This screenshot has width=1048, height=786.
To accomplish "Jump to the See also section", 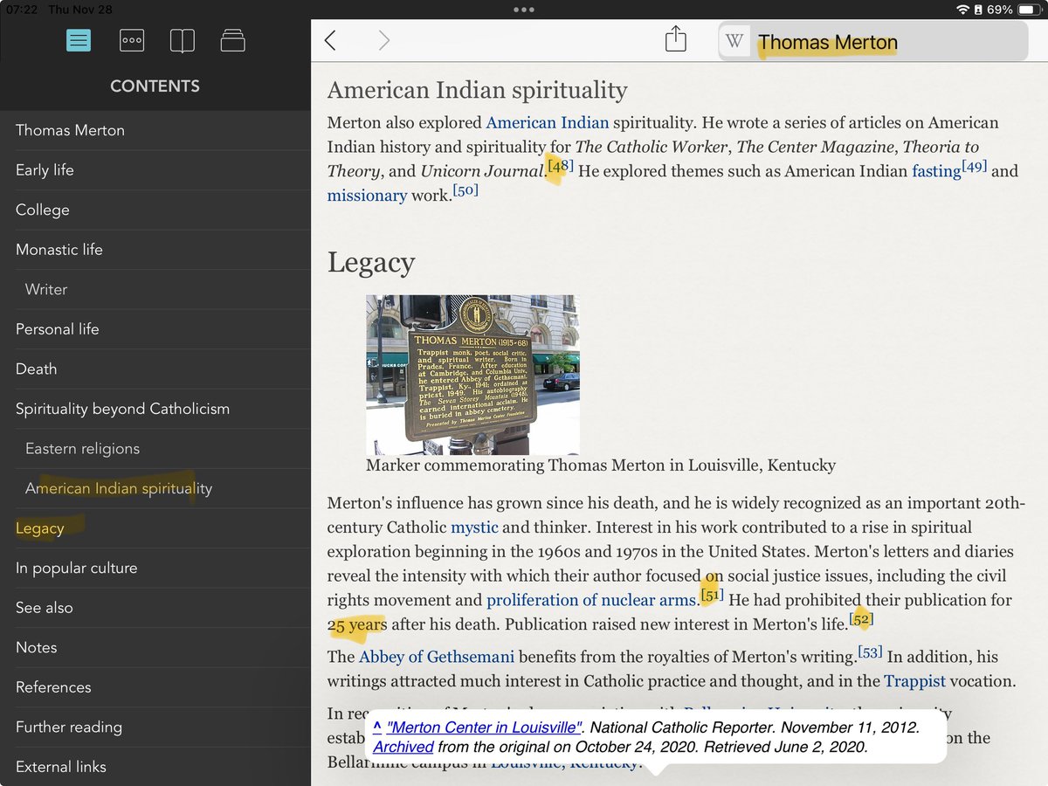I will [x=155, y=608].
